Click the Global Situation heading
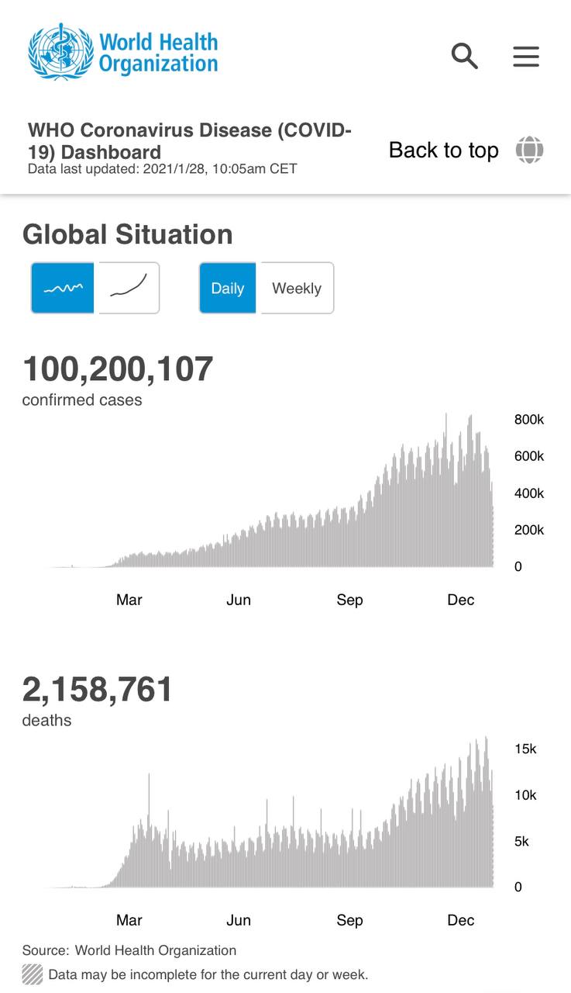This screenshot has width=571, height=993. [x=128, y=234]
